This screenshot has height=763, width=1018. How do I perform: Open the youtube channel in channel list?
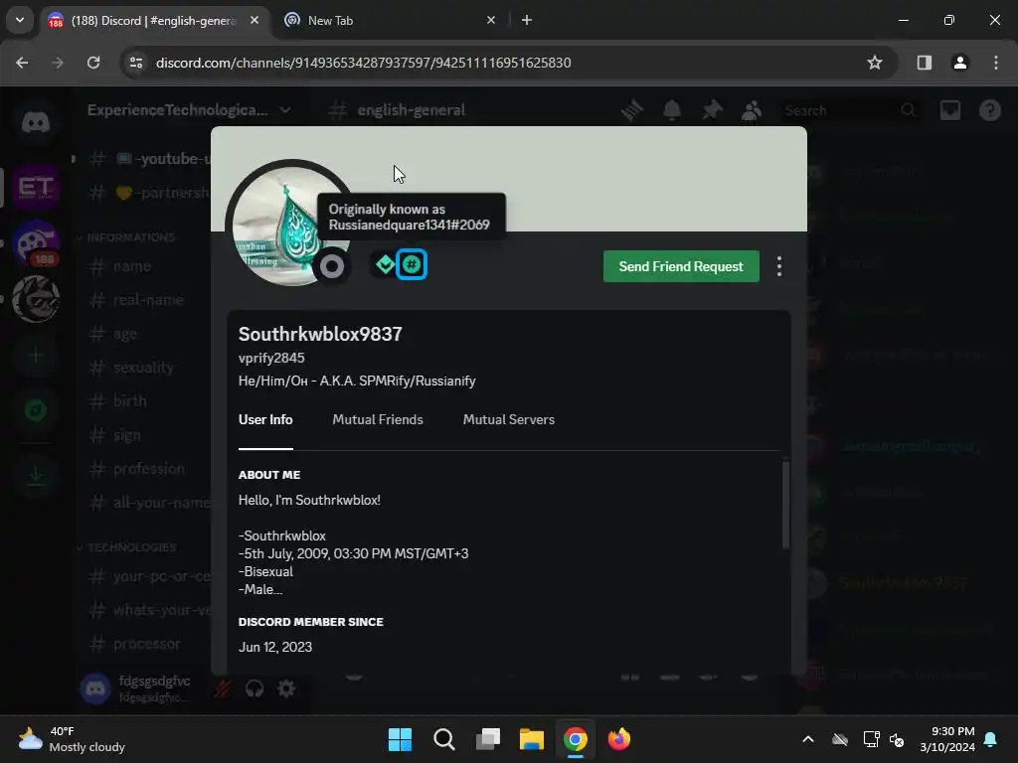[x=149, y=158]
